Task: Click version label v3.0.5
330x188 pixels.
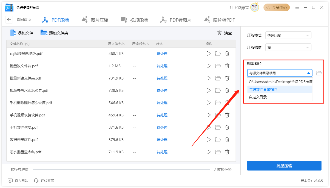Action: coord(312,181)
